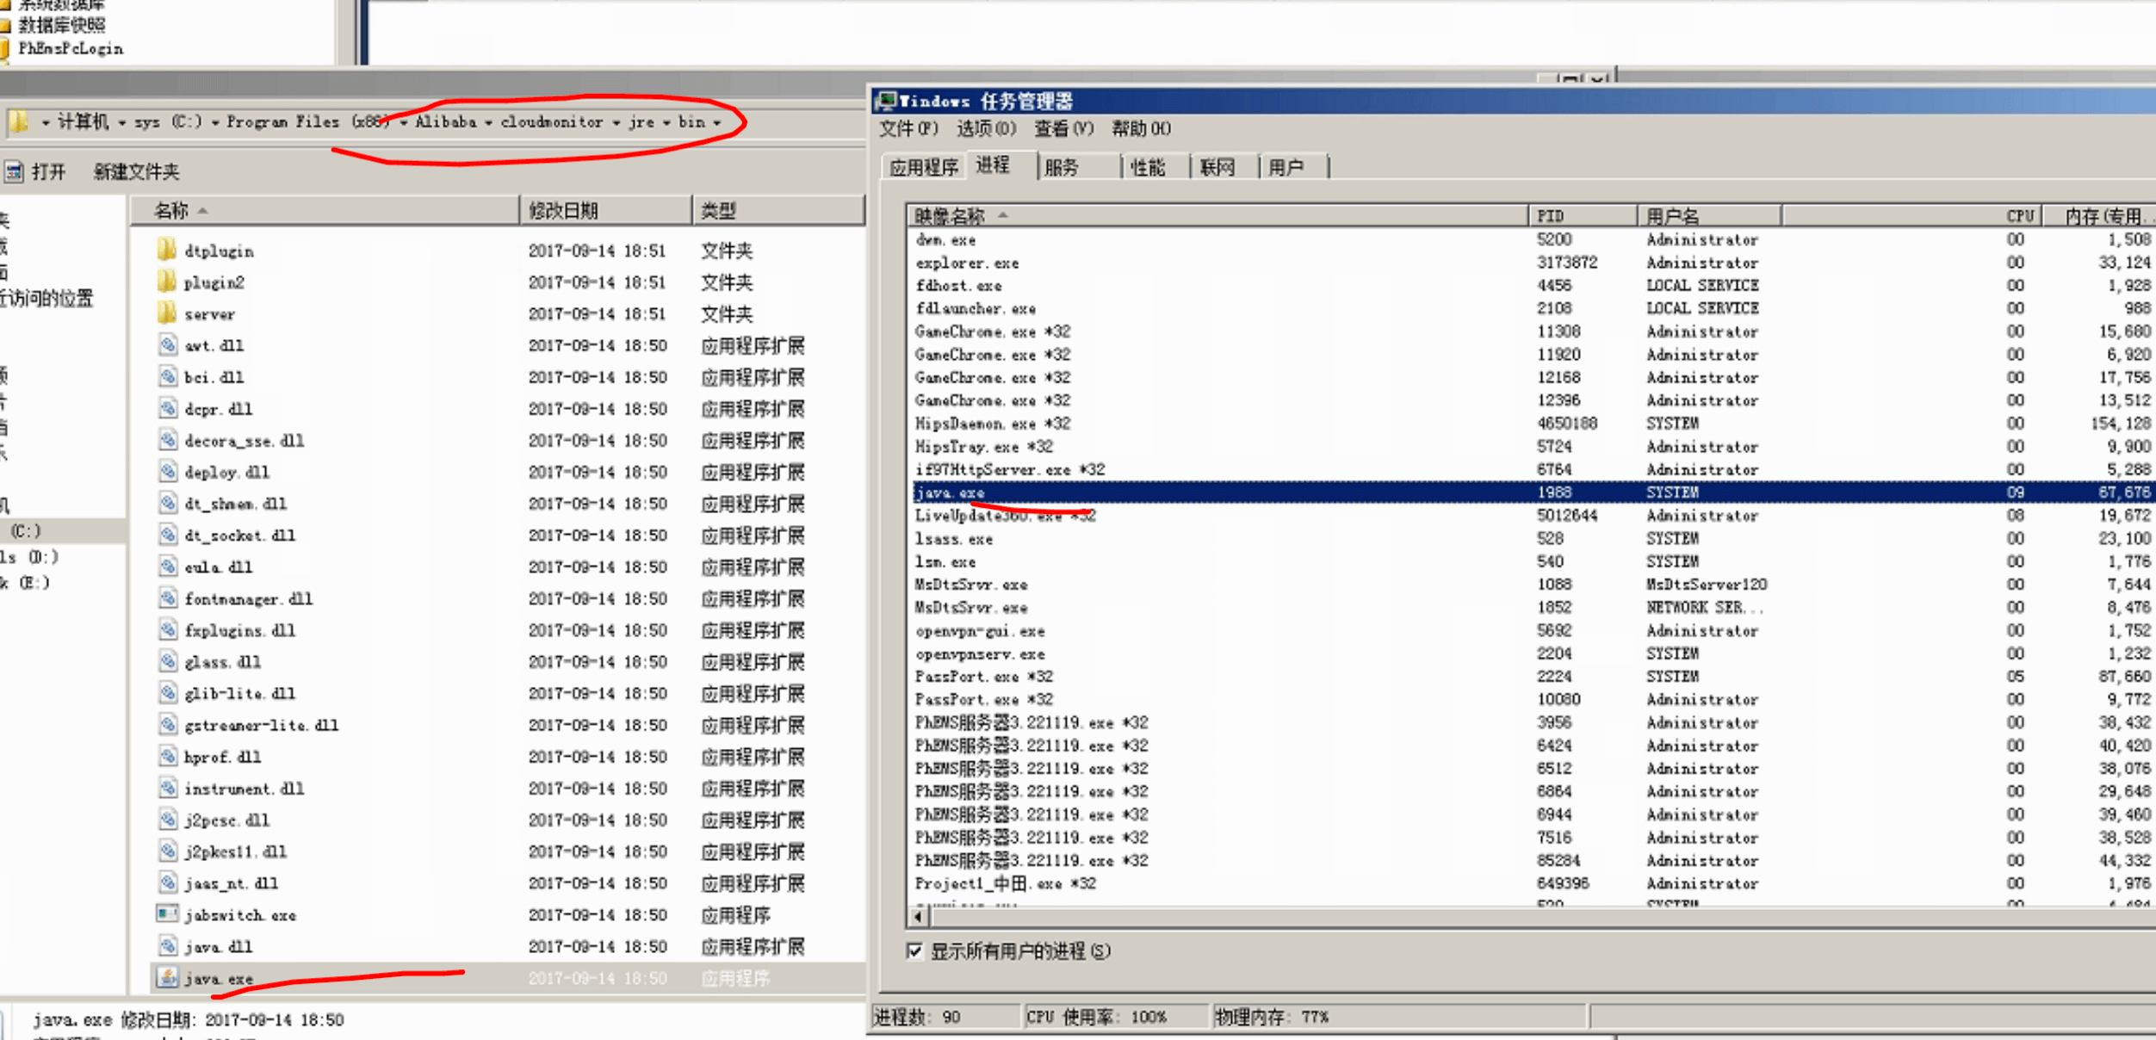Switch to the 性能 tab

pyautogui.click(x=1147, y=167)
